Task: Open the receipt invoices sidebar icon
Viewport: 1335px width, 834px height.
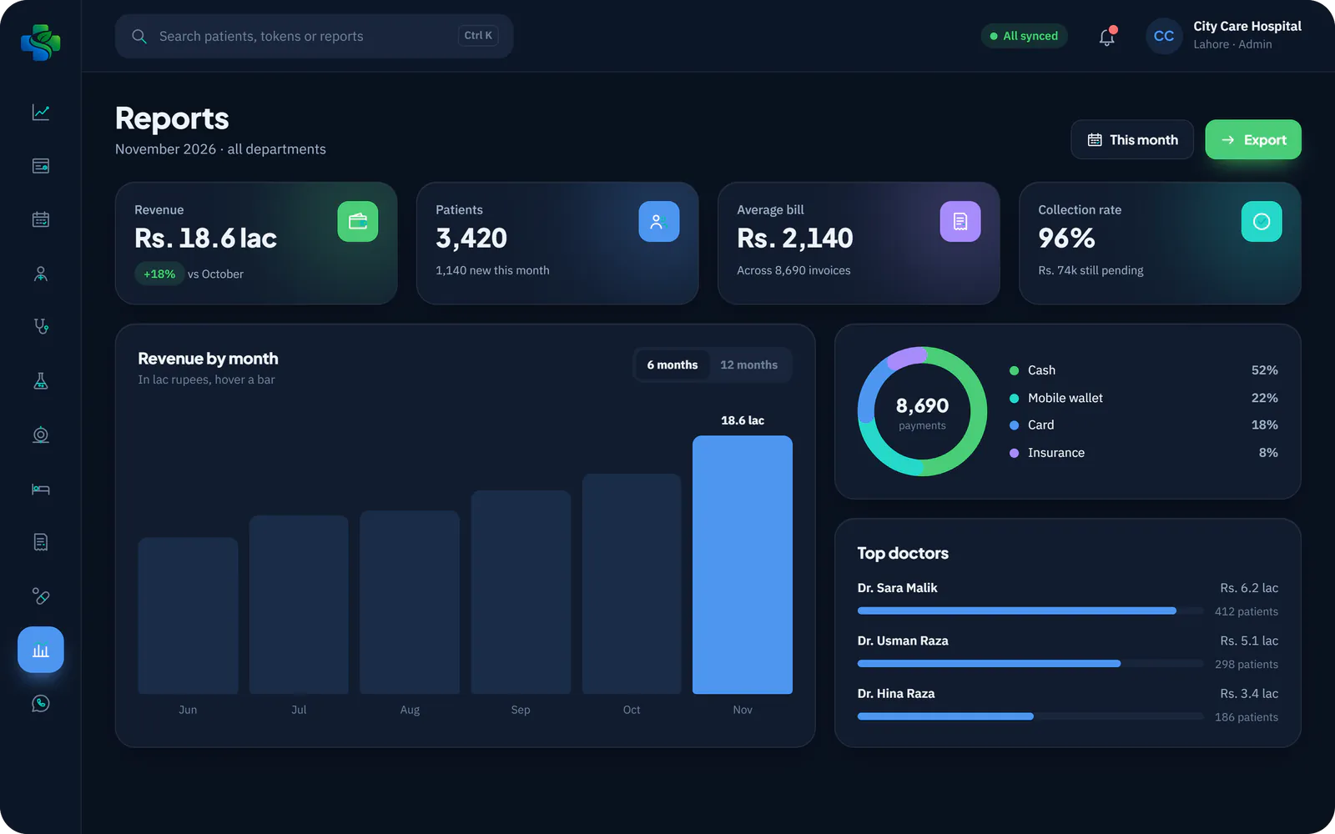Action: pos(40,542)
